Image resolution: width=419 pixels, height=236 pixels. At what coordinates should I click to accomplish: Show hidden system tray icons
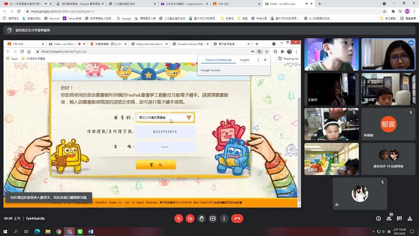tap(373, 231)
